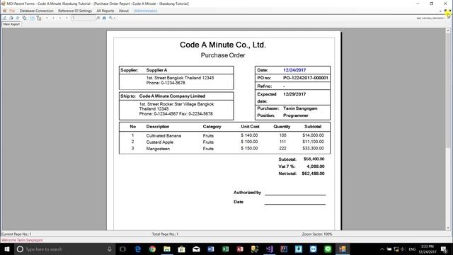Click the scroll up arrow of report viewer
The width and height of the screenshot is (453, 255).
(x=448, y=30)
